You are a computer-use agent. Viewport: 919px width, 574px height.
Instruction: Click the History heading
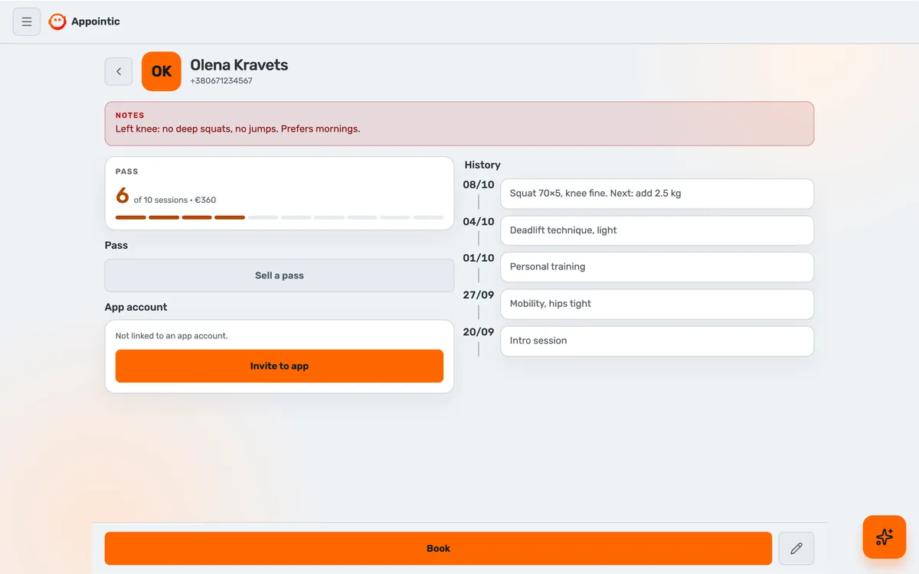(x=482, y=165)
